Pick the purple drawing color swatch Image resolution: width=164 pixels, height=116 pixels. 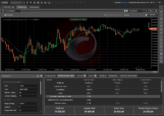point(161,54)
